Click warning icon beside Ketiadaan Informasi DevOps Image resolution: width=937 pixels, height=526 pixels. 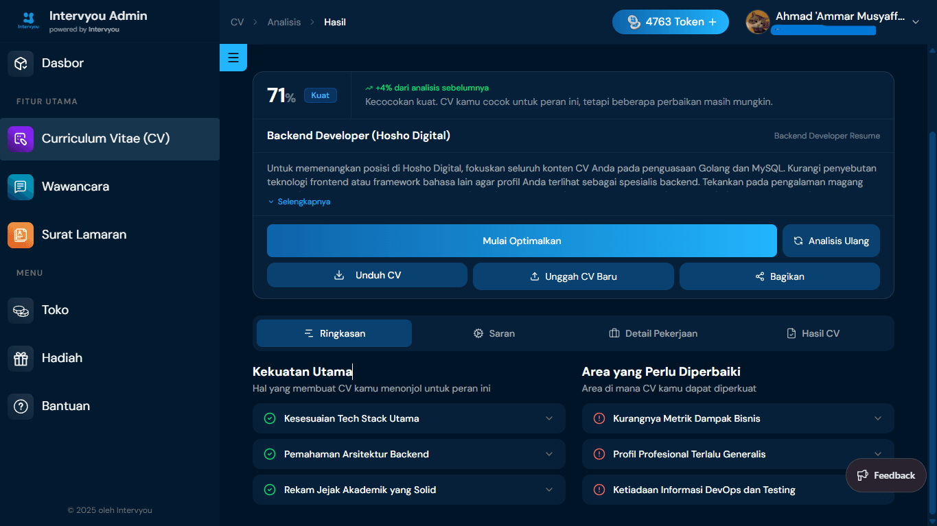(x=599, y=490)
